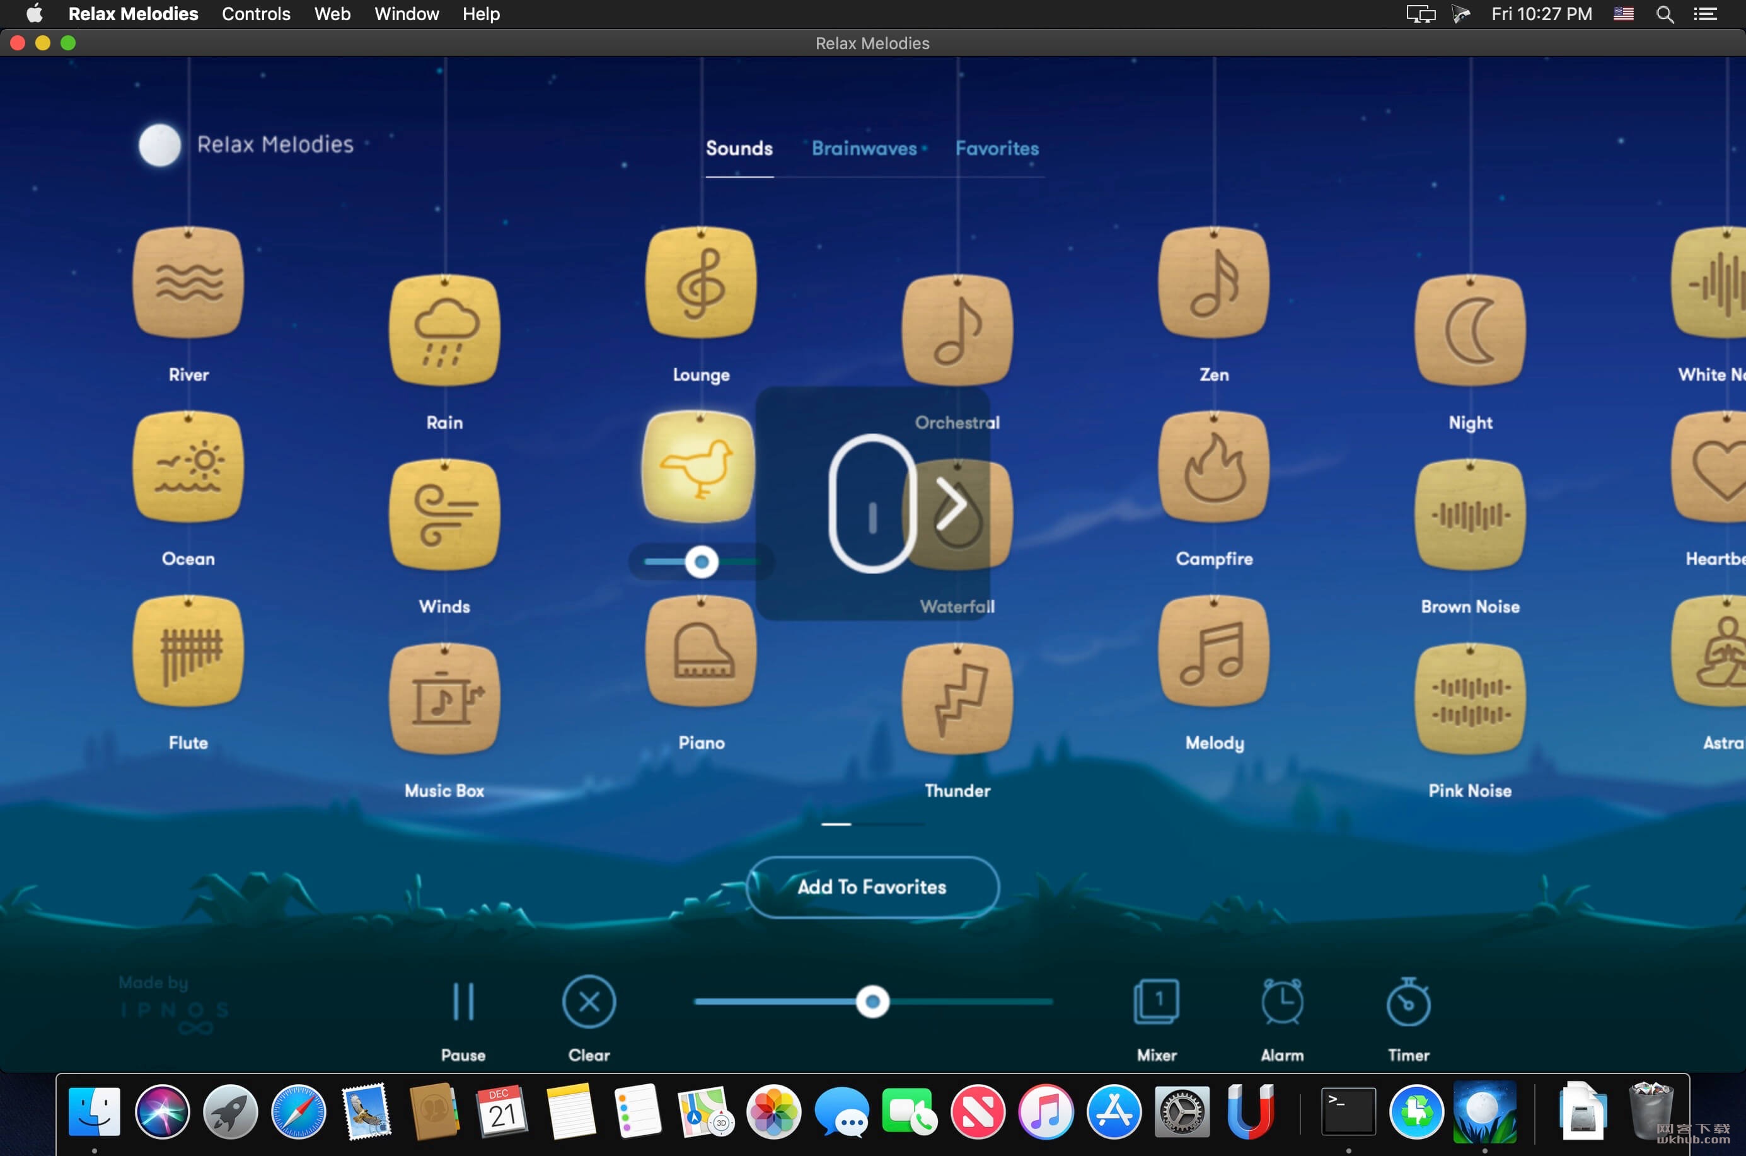Click Add To Favorites button
The height and width of the screenshot is (1156, 1746).
coord(872,887)
